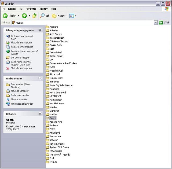The image size is (172, 169).
Task: Click Slett denne mappen link
Action: 21,68
